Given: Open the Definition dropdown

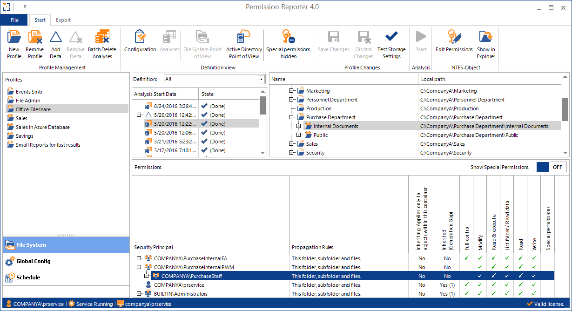Looking at the screenshot, I should click(x=261, y=79).
